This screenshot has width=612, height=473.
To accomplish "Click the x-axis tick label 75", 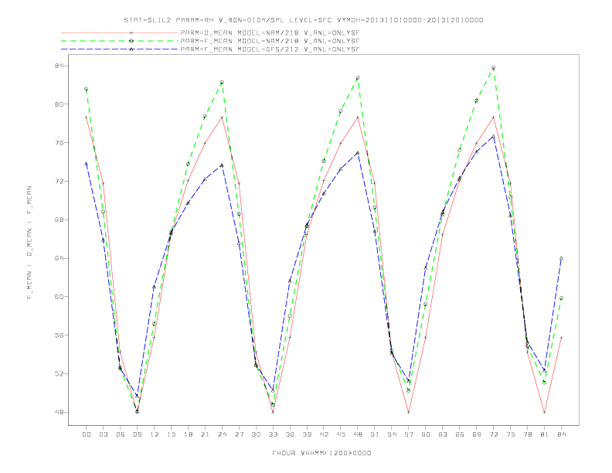I will tap(511, 434).
